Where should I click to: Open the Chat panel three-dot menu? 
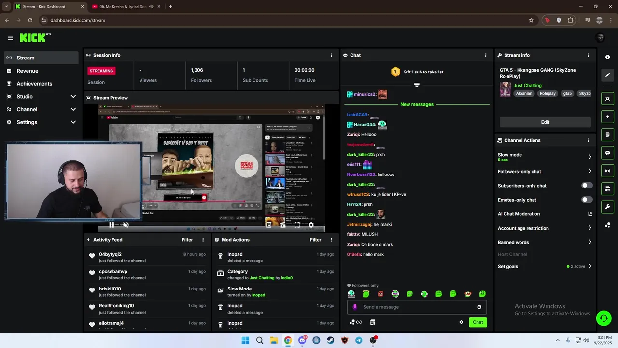click(486, 55)
